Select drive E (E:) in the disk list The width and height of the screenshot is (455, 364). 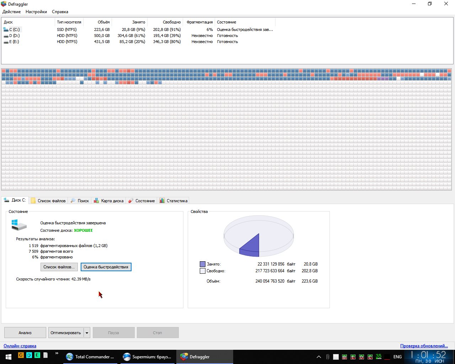[138, 42]
